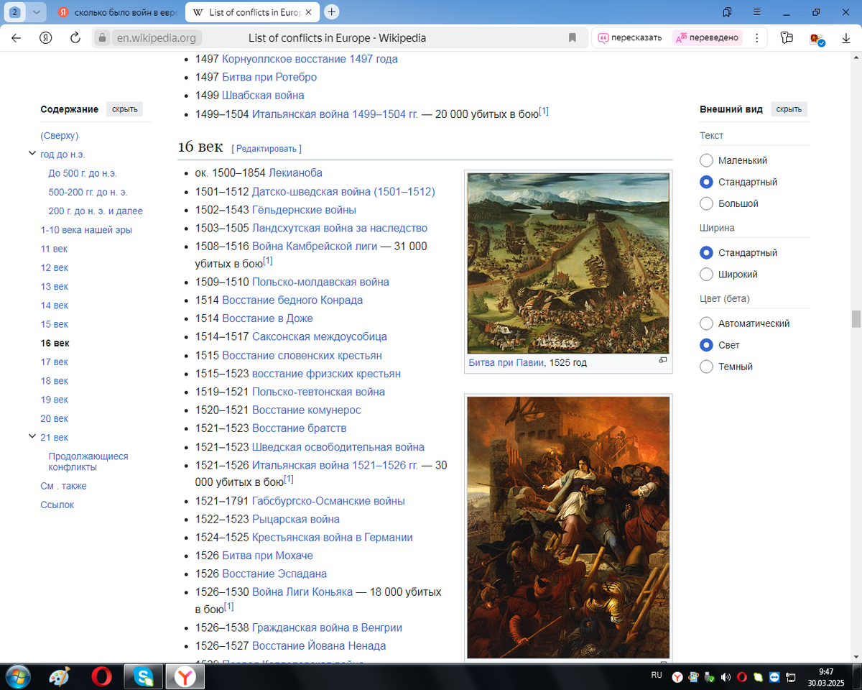This screenshot has height=690, width=862.
Task: Open the siege painting thumbnail
Action: click(568, 528)
